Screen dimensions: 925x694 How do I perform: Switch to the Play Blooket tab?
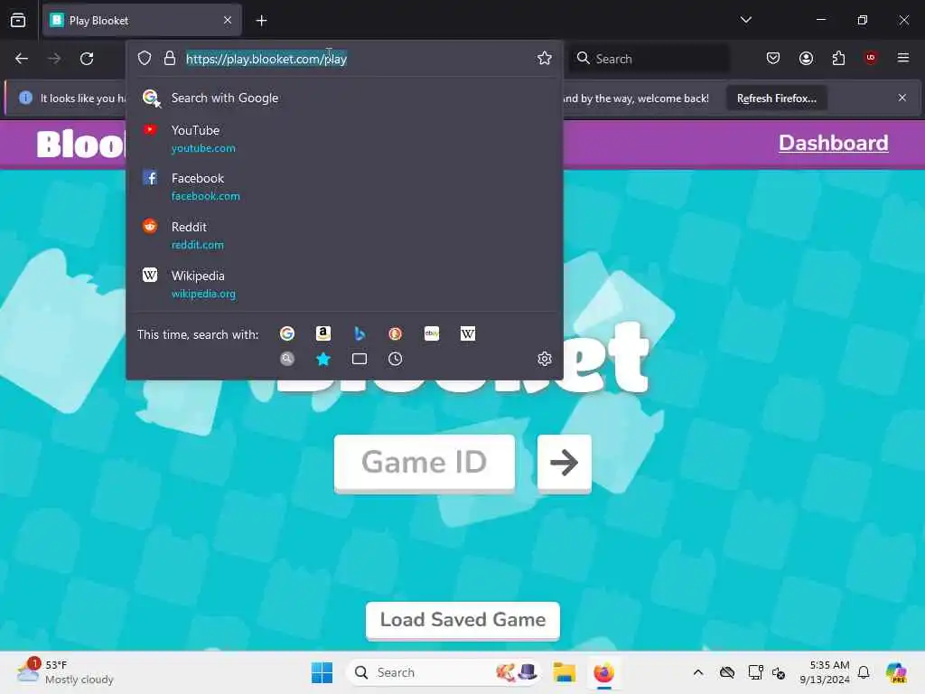pyautogui.click(x=142, y=21)
